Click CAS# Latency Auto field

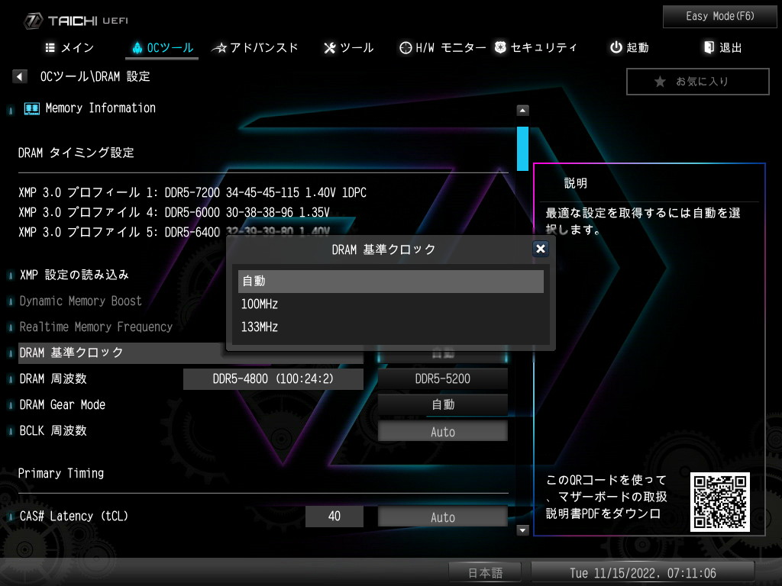tap(442, 517)
